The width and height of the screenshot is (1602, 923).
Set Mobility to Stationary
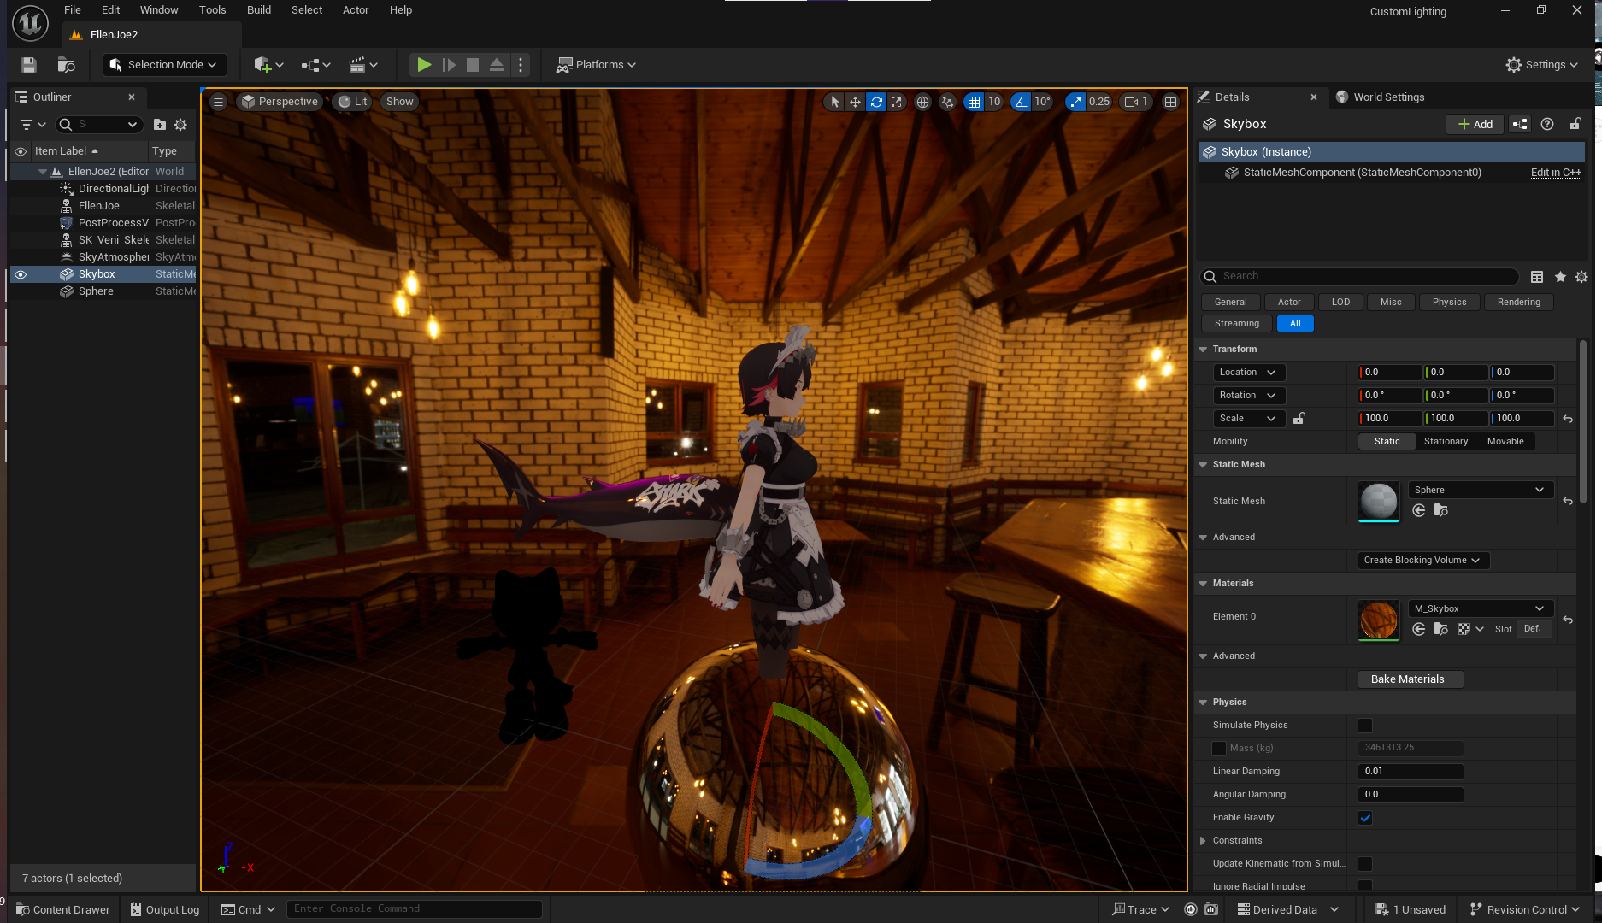(1446, 442)
